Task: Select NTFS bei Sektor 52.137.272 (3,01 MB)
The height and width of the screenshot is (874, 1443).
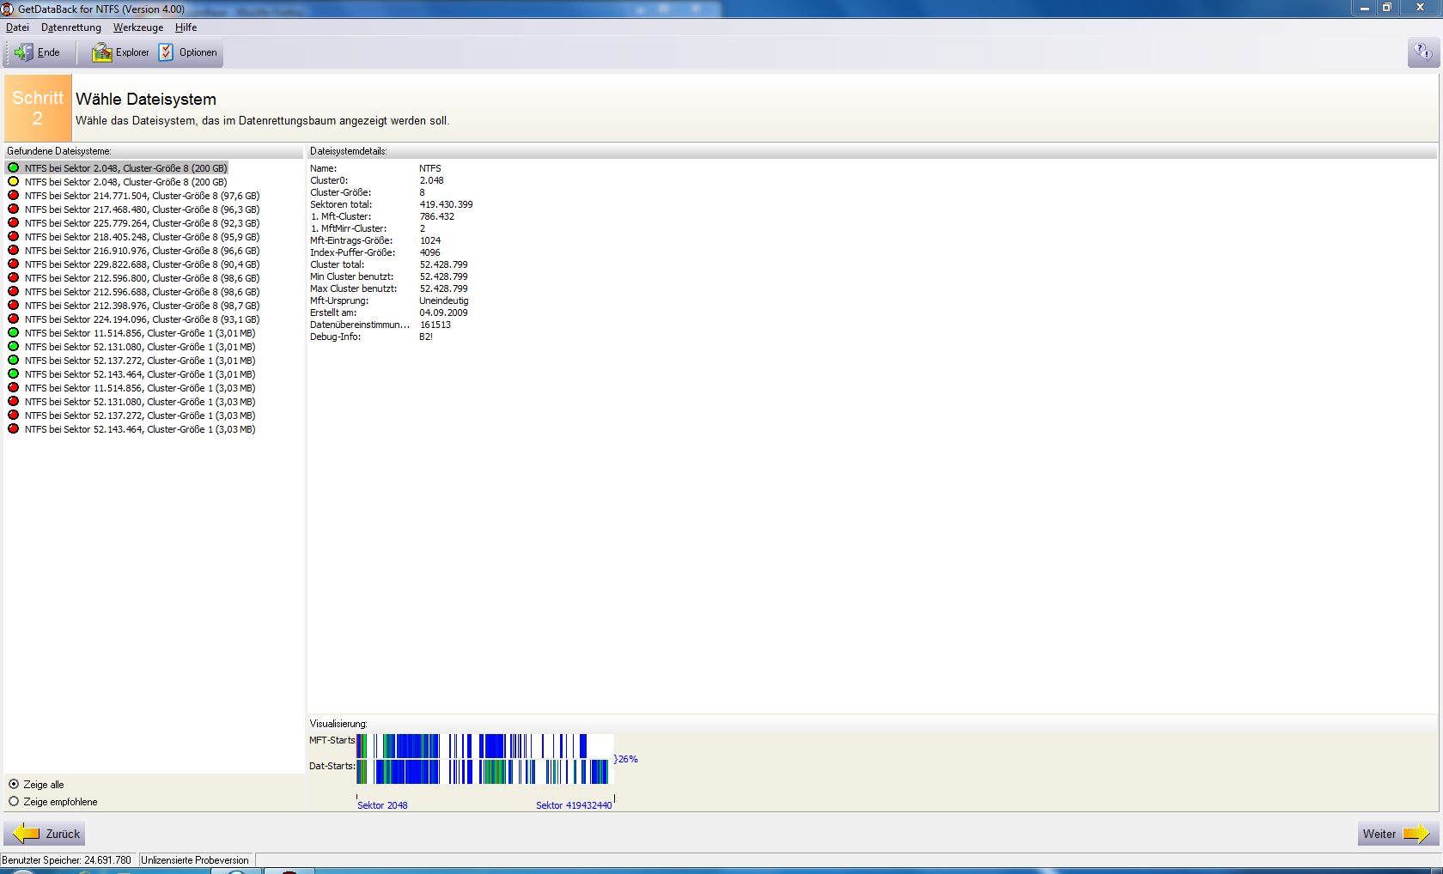Action: coord(140,361)
